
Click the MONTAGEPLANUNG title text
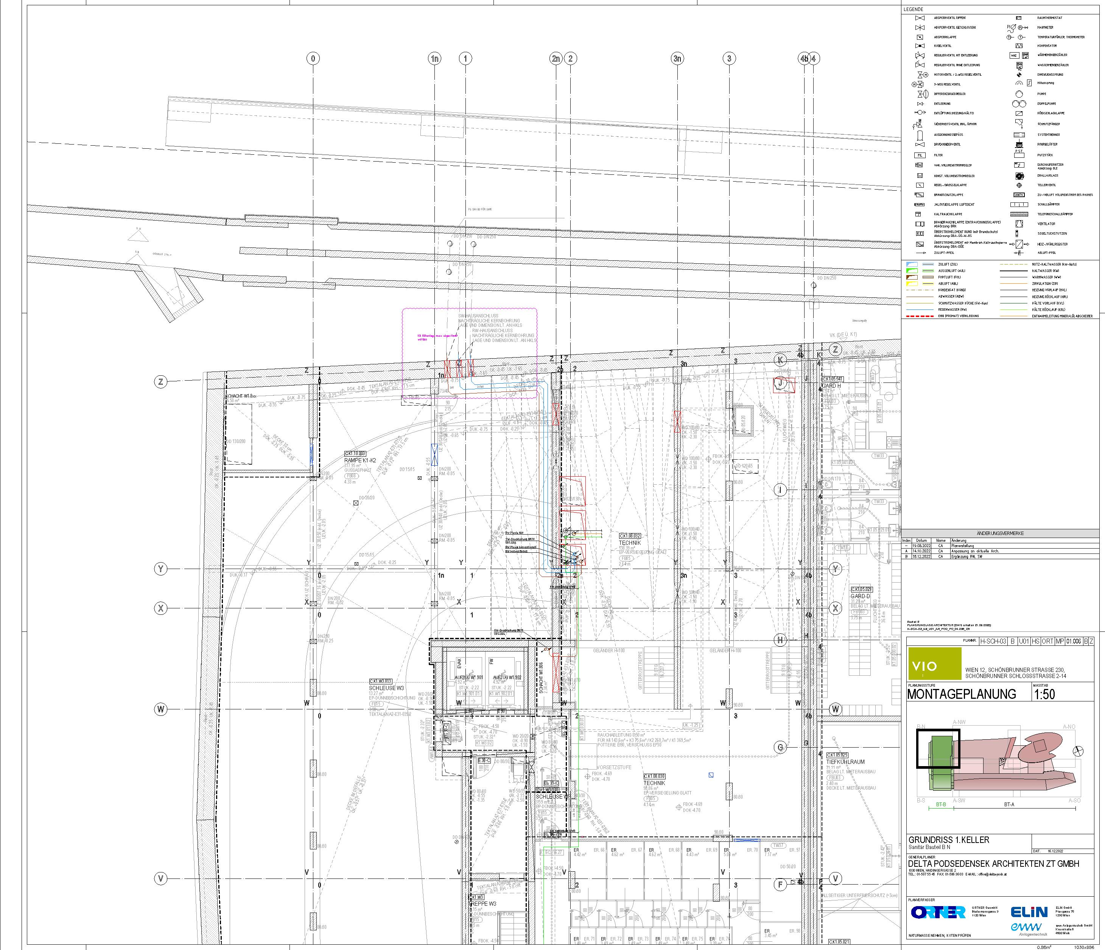(962, 693)
